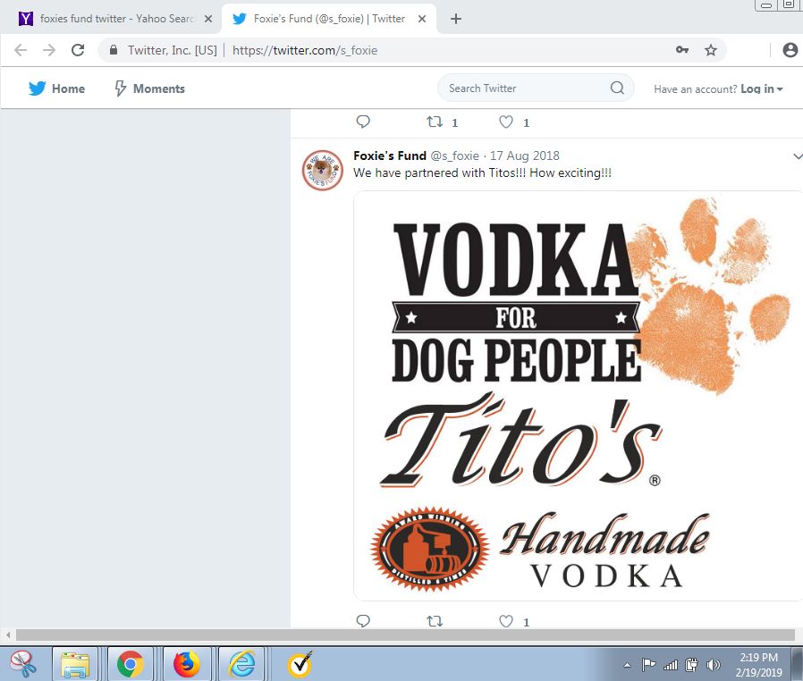
Task: Open the Tito's Vodka for Dog People image
Action: pyautogui.click(x=578, y=396)
